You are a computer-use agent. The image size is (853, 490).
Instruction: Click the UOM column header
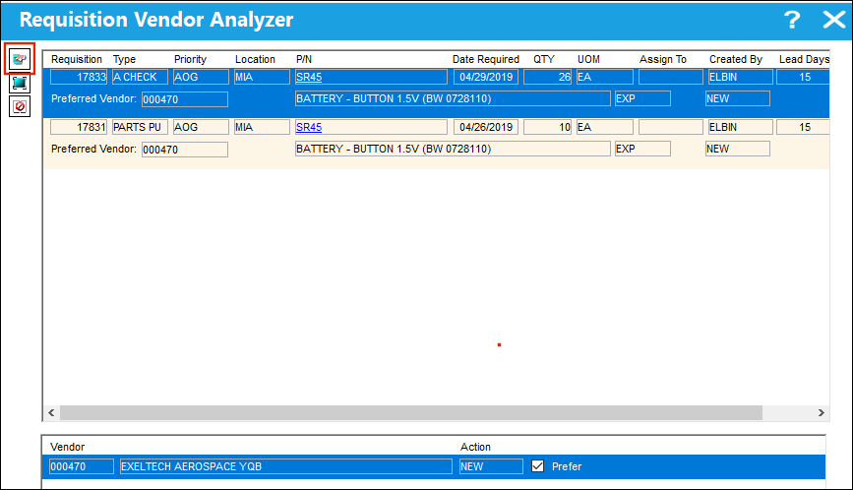[x=588, y=59]
